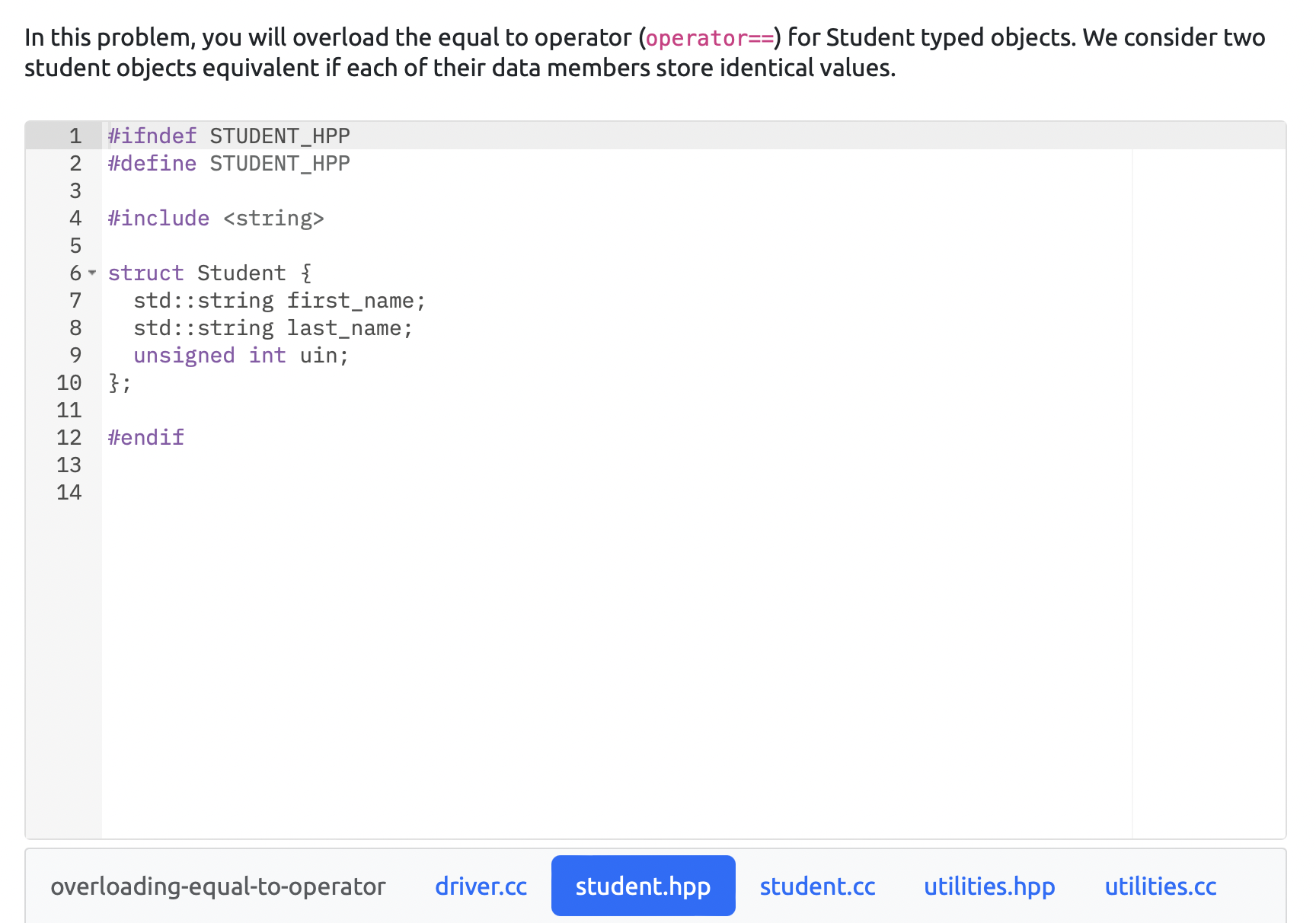Click the #endif directive on line 12

pos(145,437)
